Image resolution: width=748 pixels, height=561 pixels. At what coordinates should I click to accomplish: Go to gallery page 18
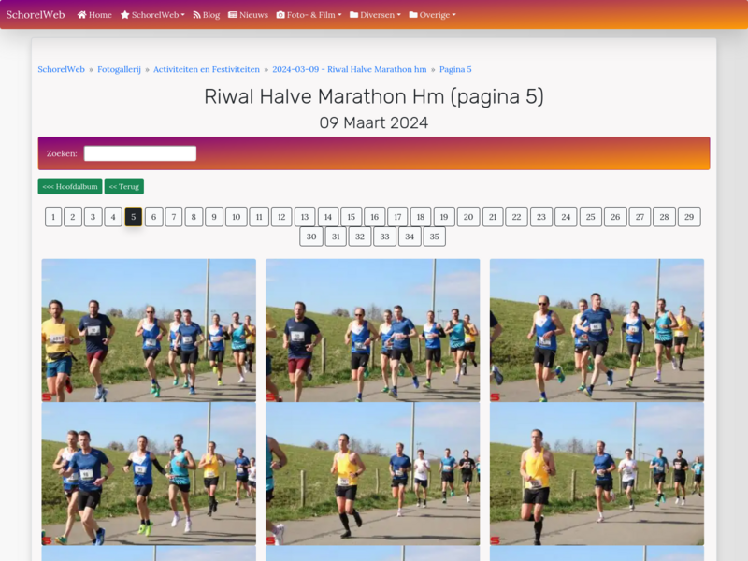pyautogui.click(x=421, y=217)
